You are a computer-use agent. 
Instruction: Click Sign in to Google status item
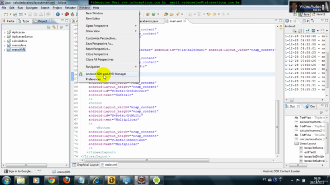(19, 171)
